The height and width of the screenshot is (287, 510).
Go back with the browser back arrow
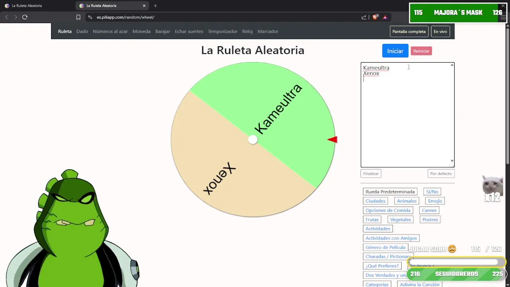coord(7,17)
